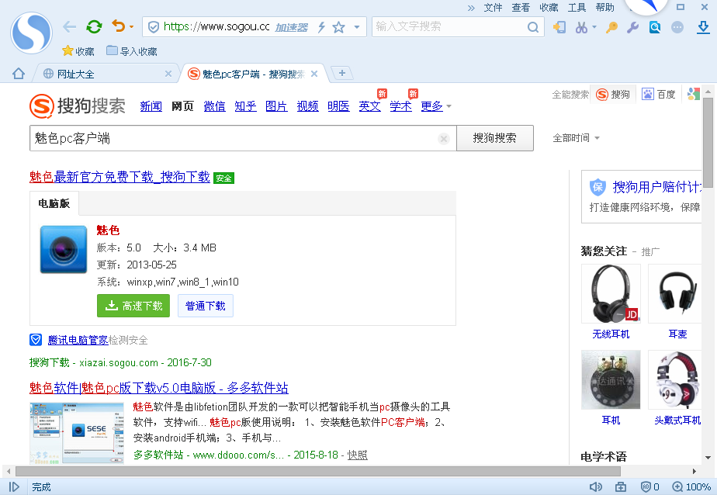
Task: Click the scissors screenshot tool icon
Action: point(581,27)
